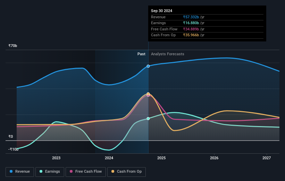Viewport: 285px width, 181px height.
Task: Click the ₹70b y-axis label
Action: click(13, 46)
